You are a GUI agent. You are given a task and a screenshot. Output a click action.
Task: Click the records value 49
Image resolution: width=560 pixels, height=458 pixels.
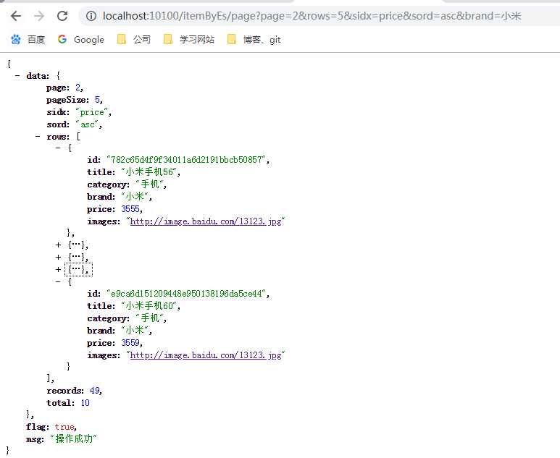coord(94,391)
